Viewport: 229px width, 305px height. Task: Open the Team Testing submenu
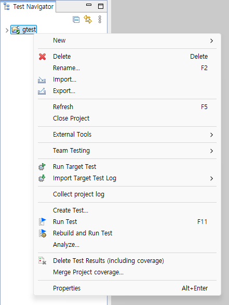(211, 151)
